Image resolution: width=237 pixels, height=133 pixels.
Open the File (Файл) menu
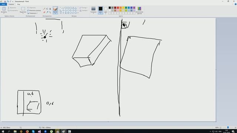tap(3, 4)
